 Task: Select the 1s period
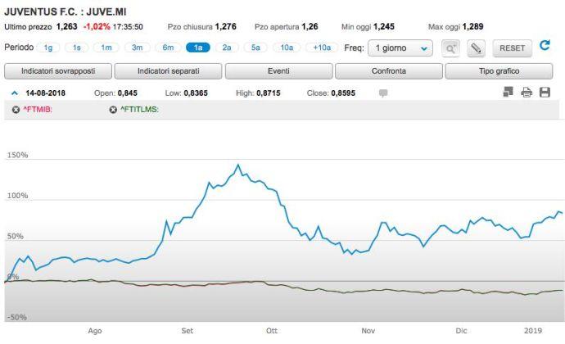[x=76, y=48]
